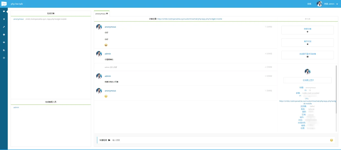The width and height of the screenshot is (341, 150).
Task: Click the clock history sidebar icon
Action: coord(4,35)
